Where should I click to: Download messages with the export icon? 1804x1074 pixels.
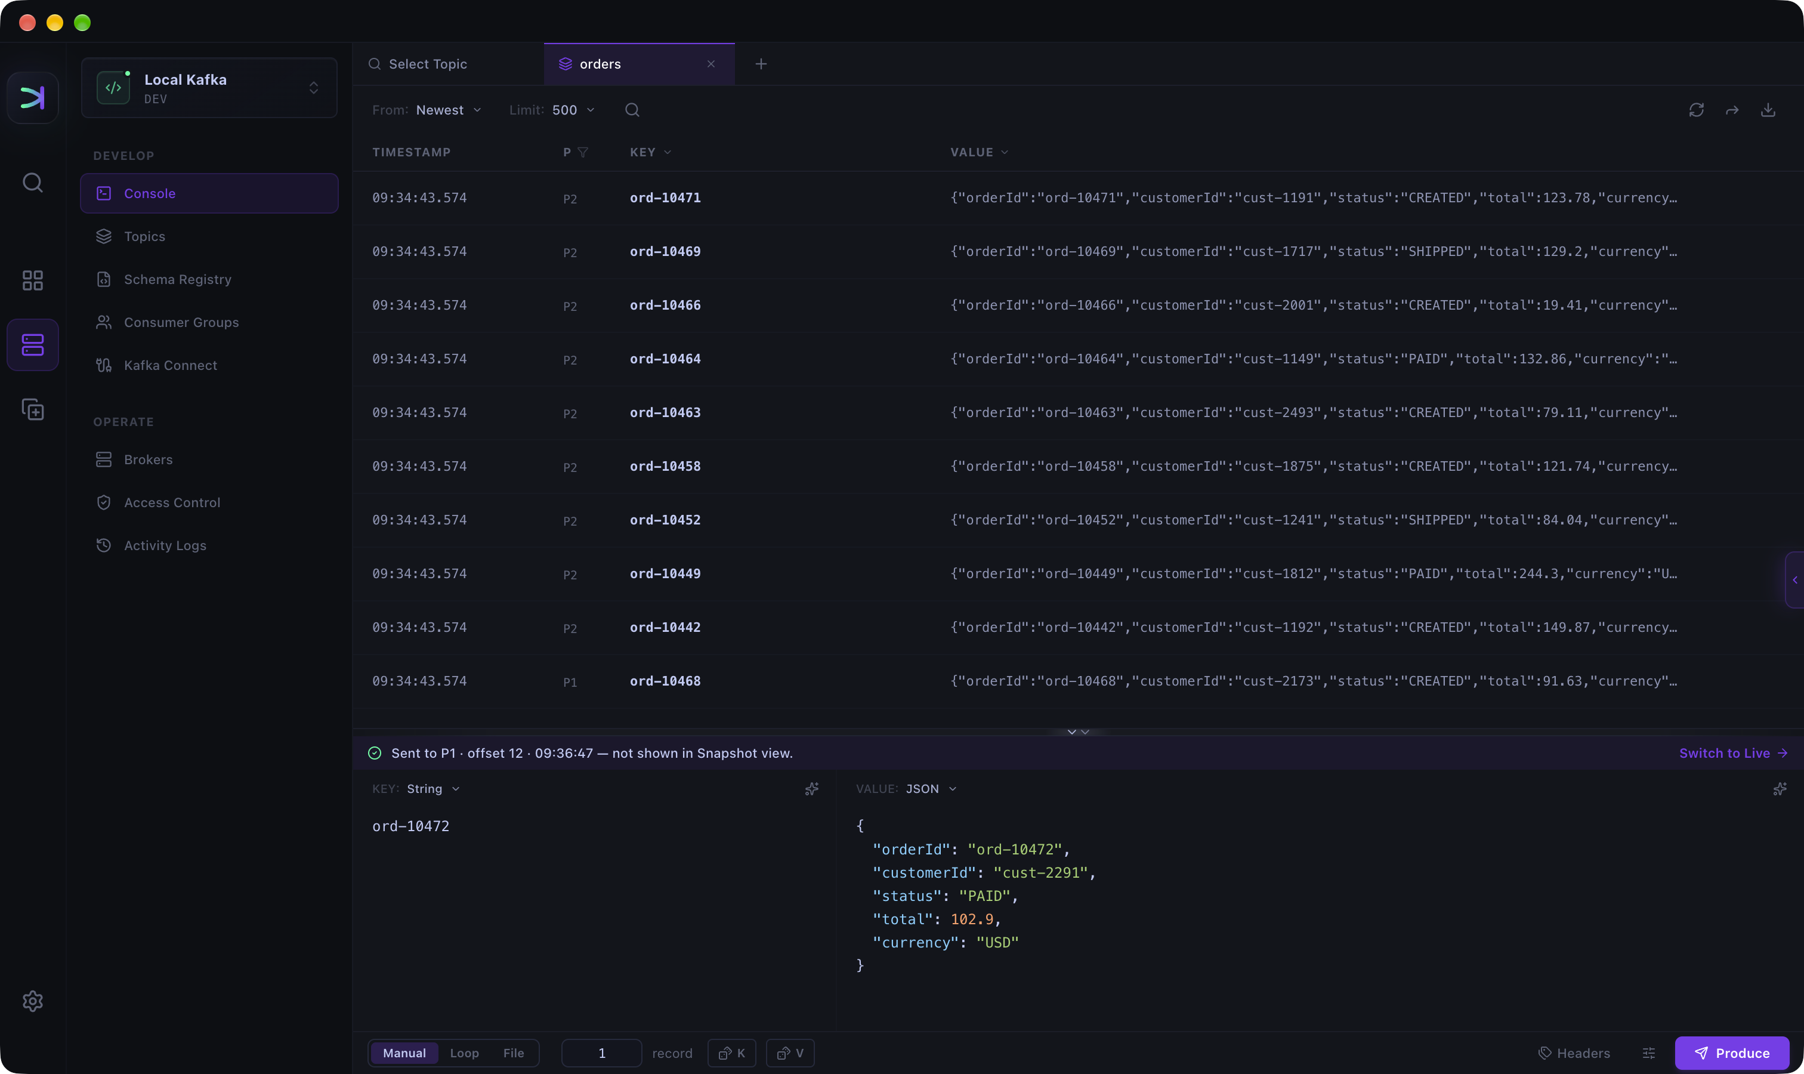[x=1768, y=110]
